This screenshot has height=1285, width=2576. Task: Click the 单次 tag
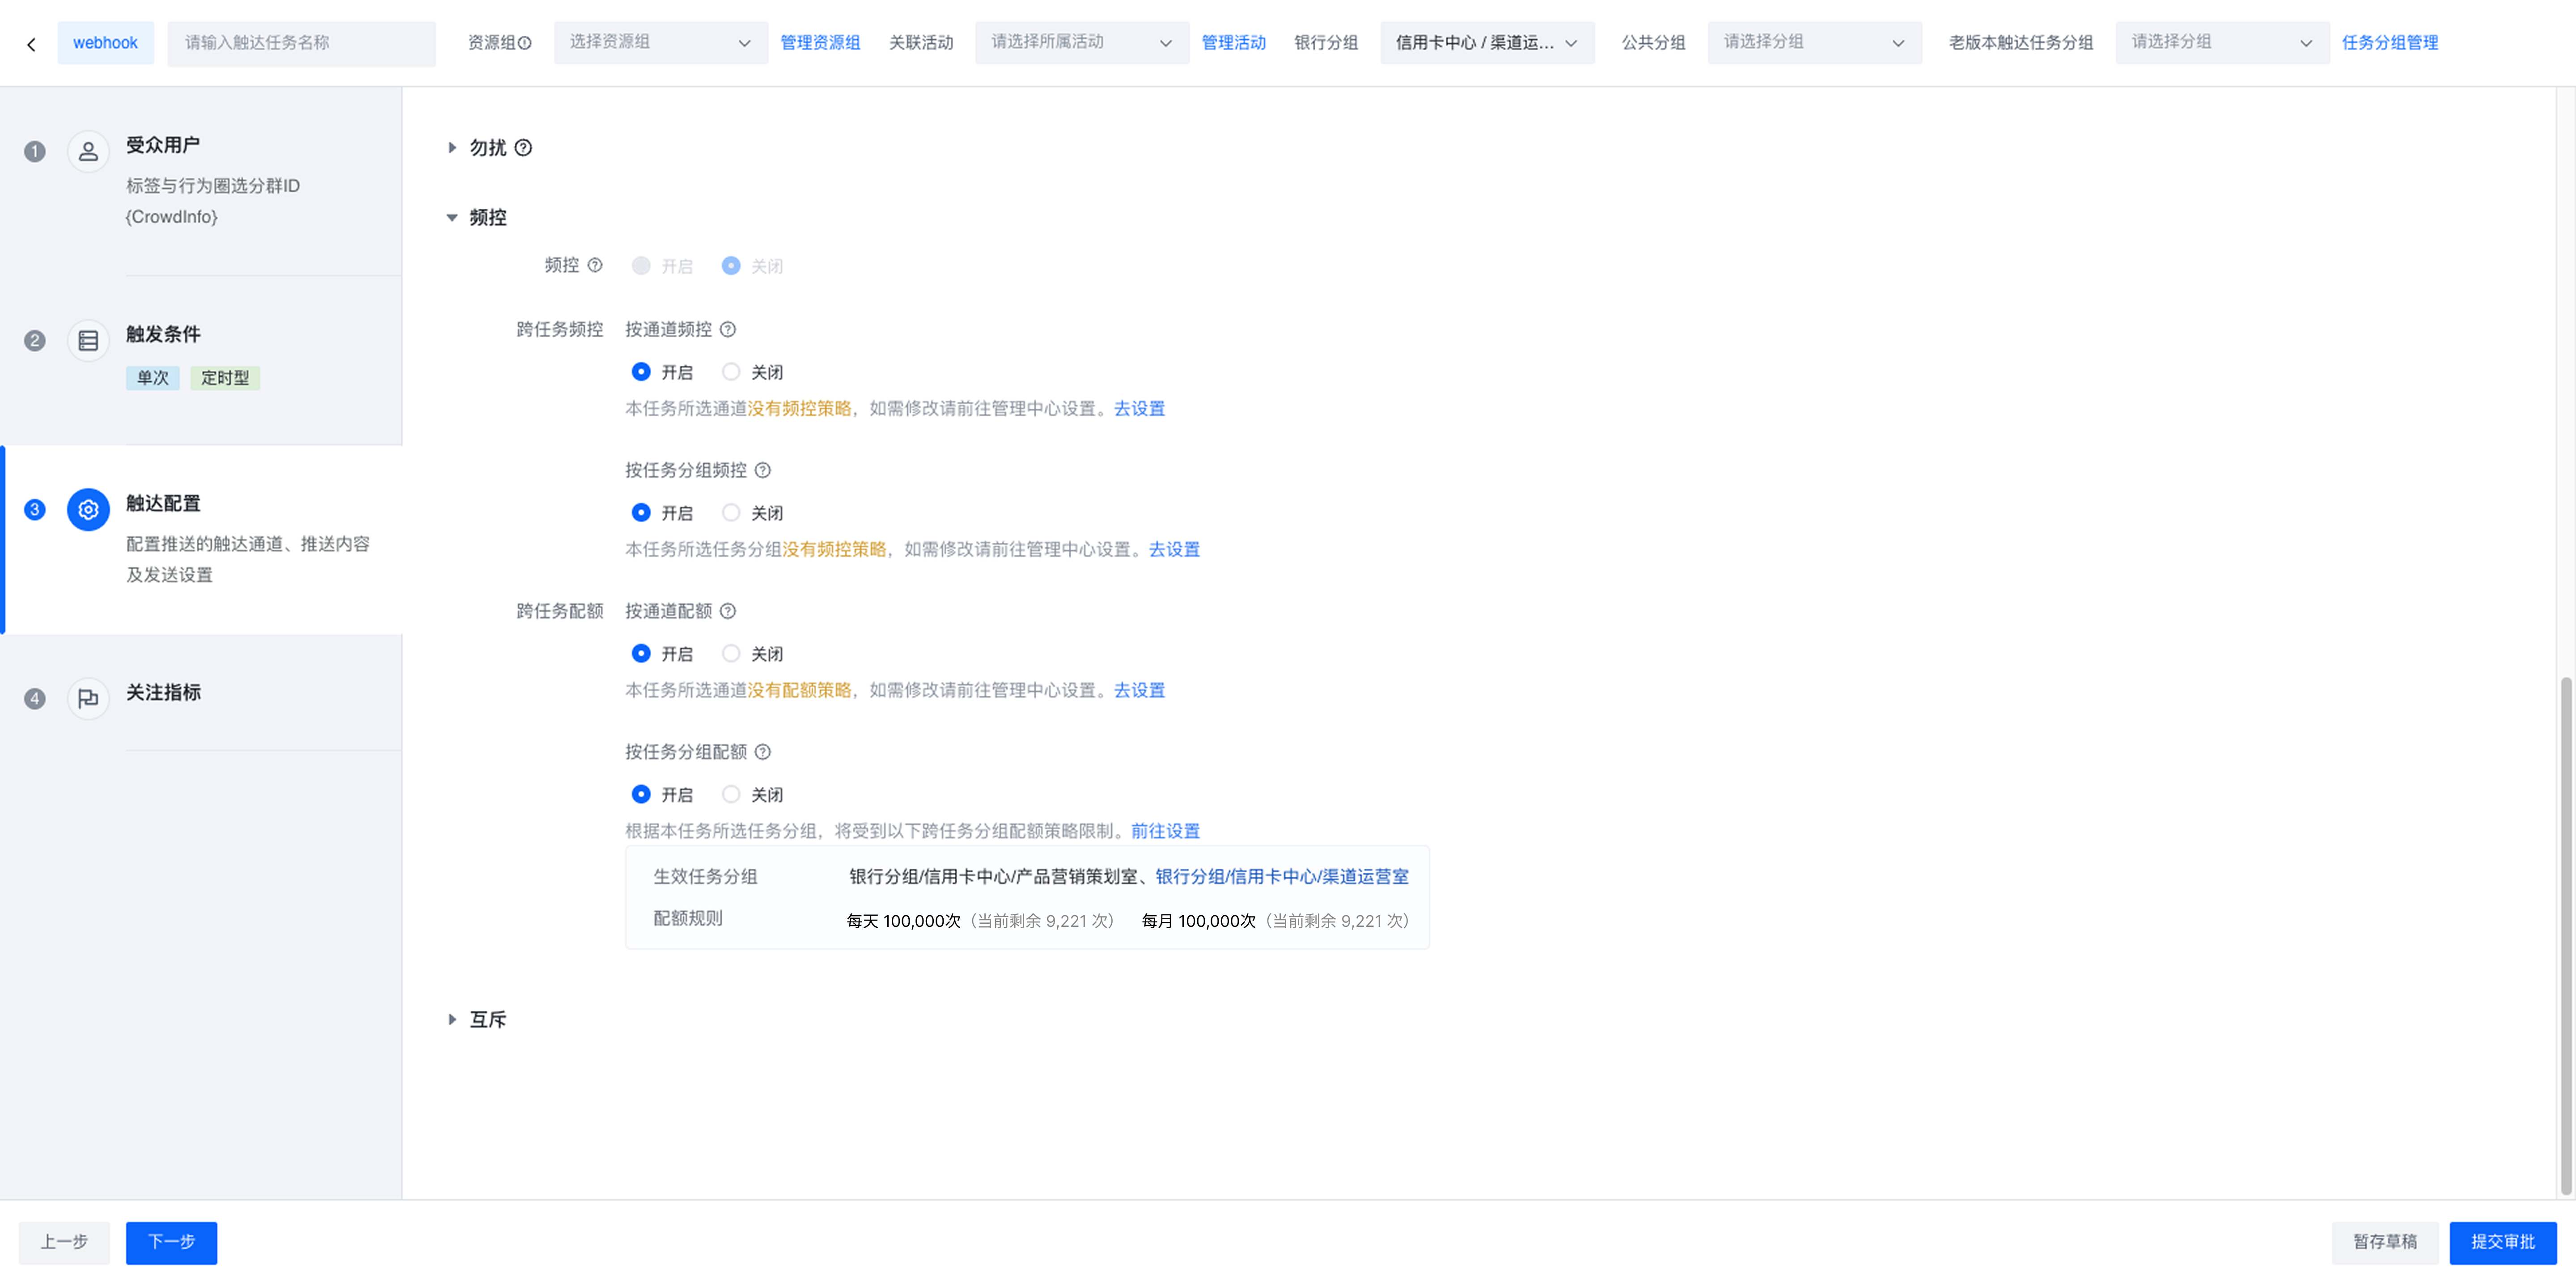[x=153, y=378]
